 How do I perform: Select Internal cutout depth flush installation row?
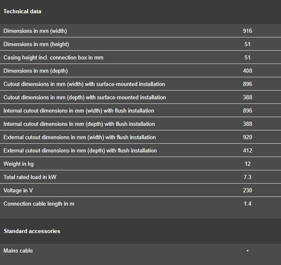pyautogui.click(x=141, y=124)
